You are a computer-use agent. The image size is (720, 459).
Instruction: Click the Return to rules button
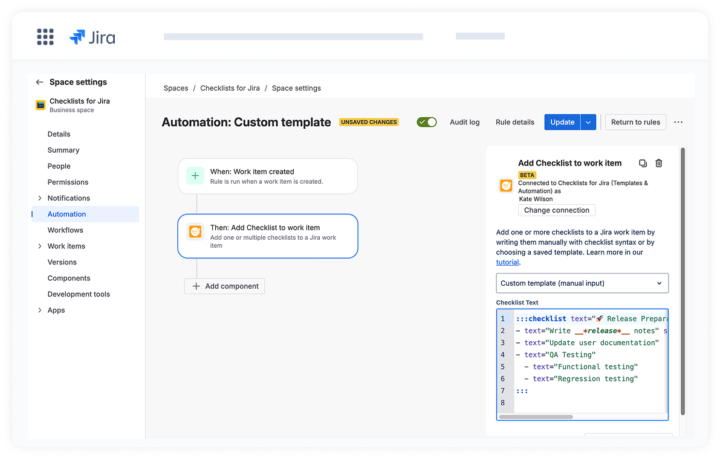pyautogui.click(x=635, y=122)
